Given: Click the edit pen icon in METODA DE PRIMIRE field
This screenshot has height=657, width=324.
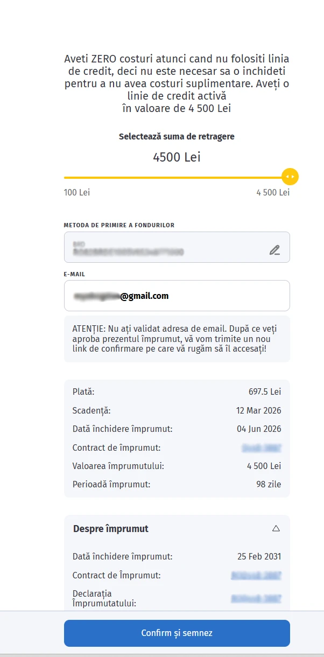Looking at the screenshot, I should 275,249.
